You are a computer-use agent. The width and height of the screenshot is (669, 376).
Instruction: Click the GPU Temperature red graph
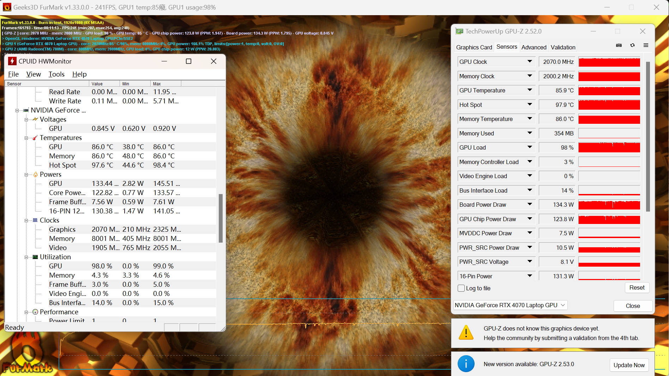point(609,90)
